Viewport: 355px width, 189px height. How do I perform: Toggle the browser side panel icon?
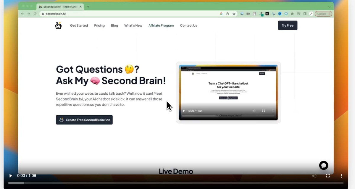(305, 14)
